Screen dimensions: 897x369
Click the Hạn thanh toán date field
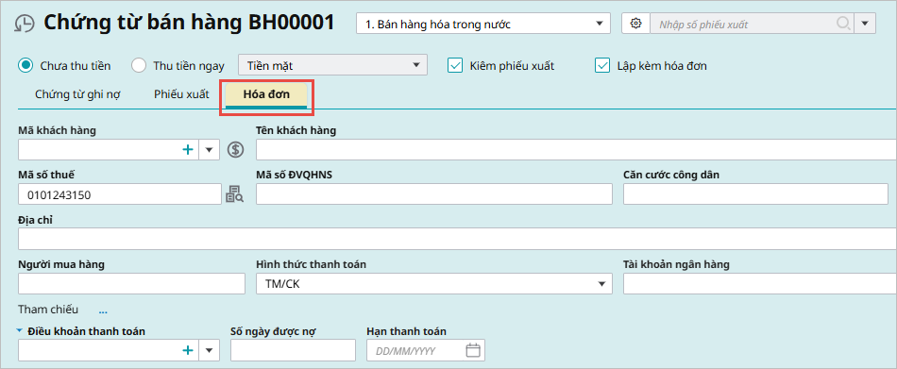point(426,350)
